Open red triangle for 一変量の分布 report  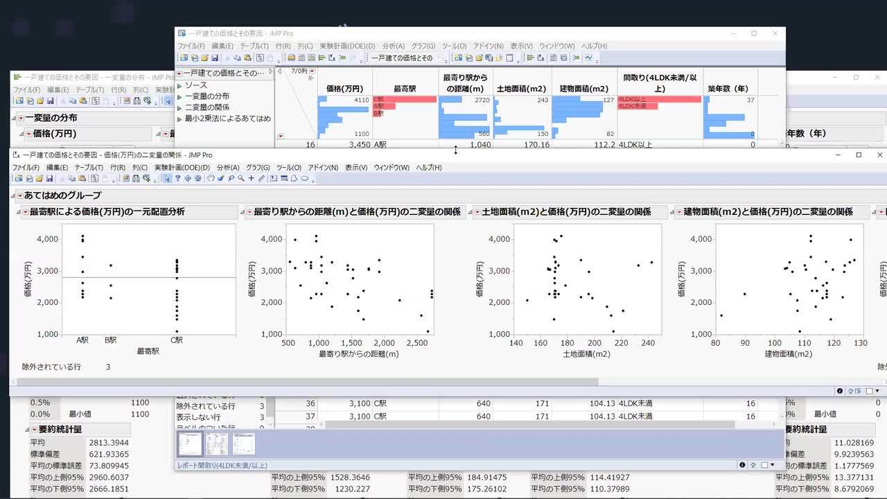click(x=20, y=118)
